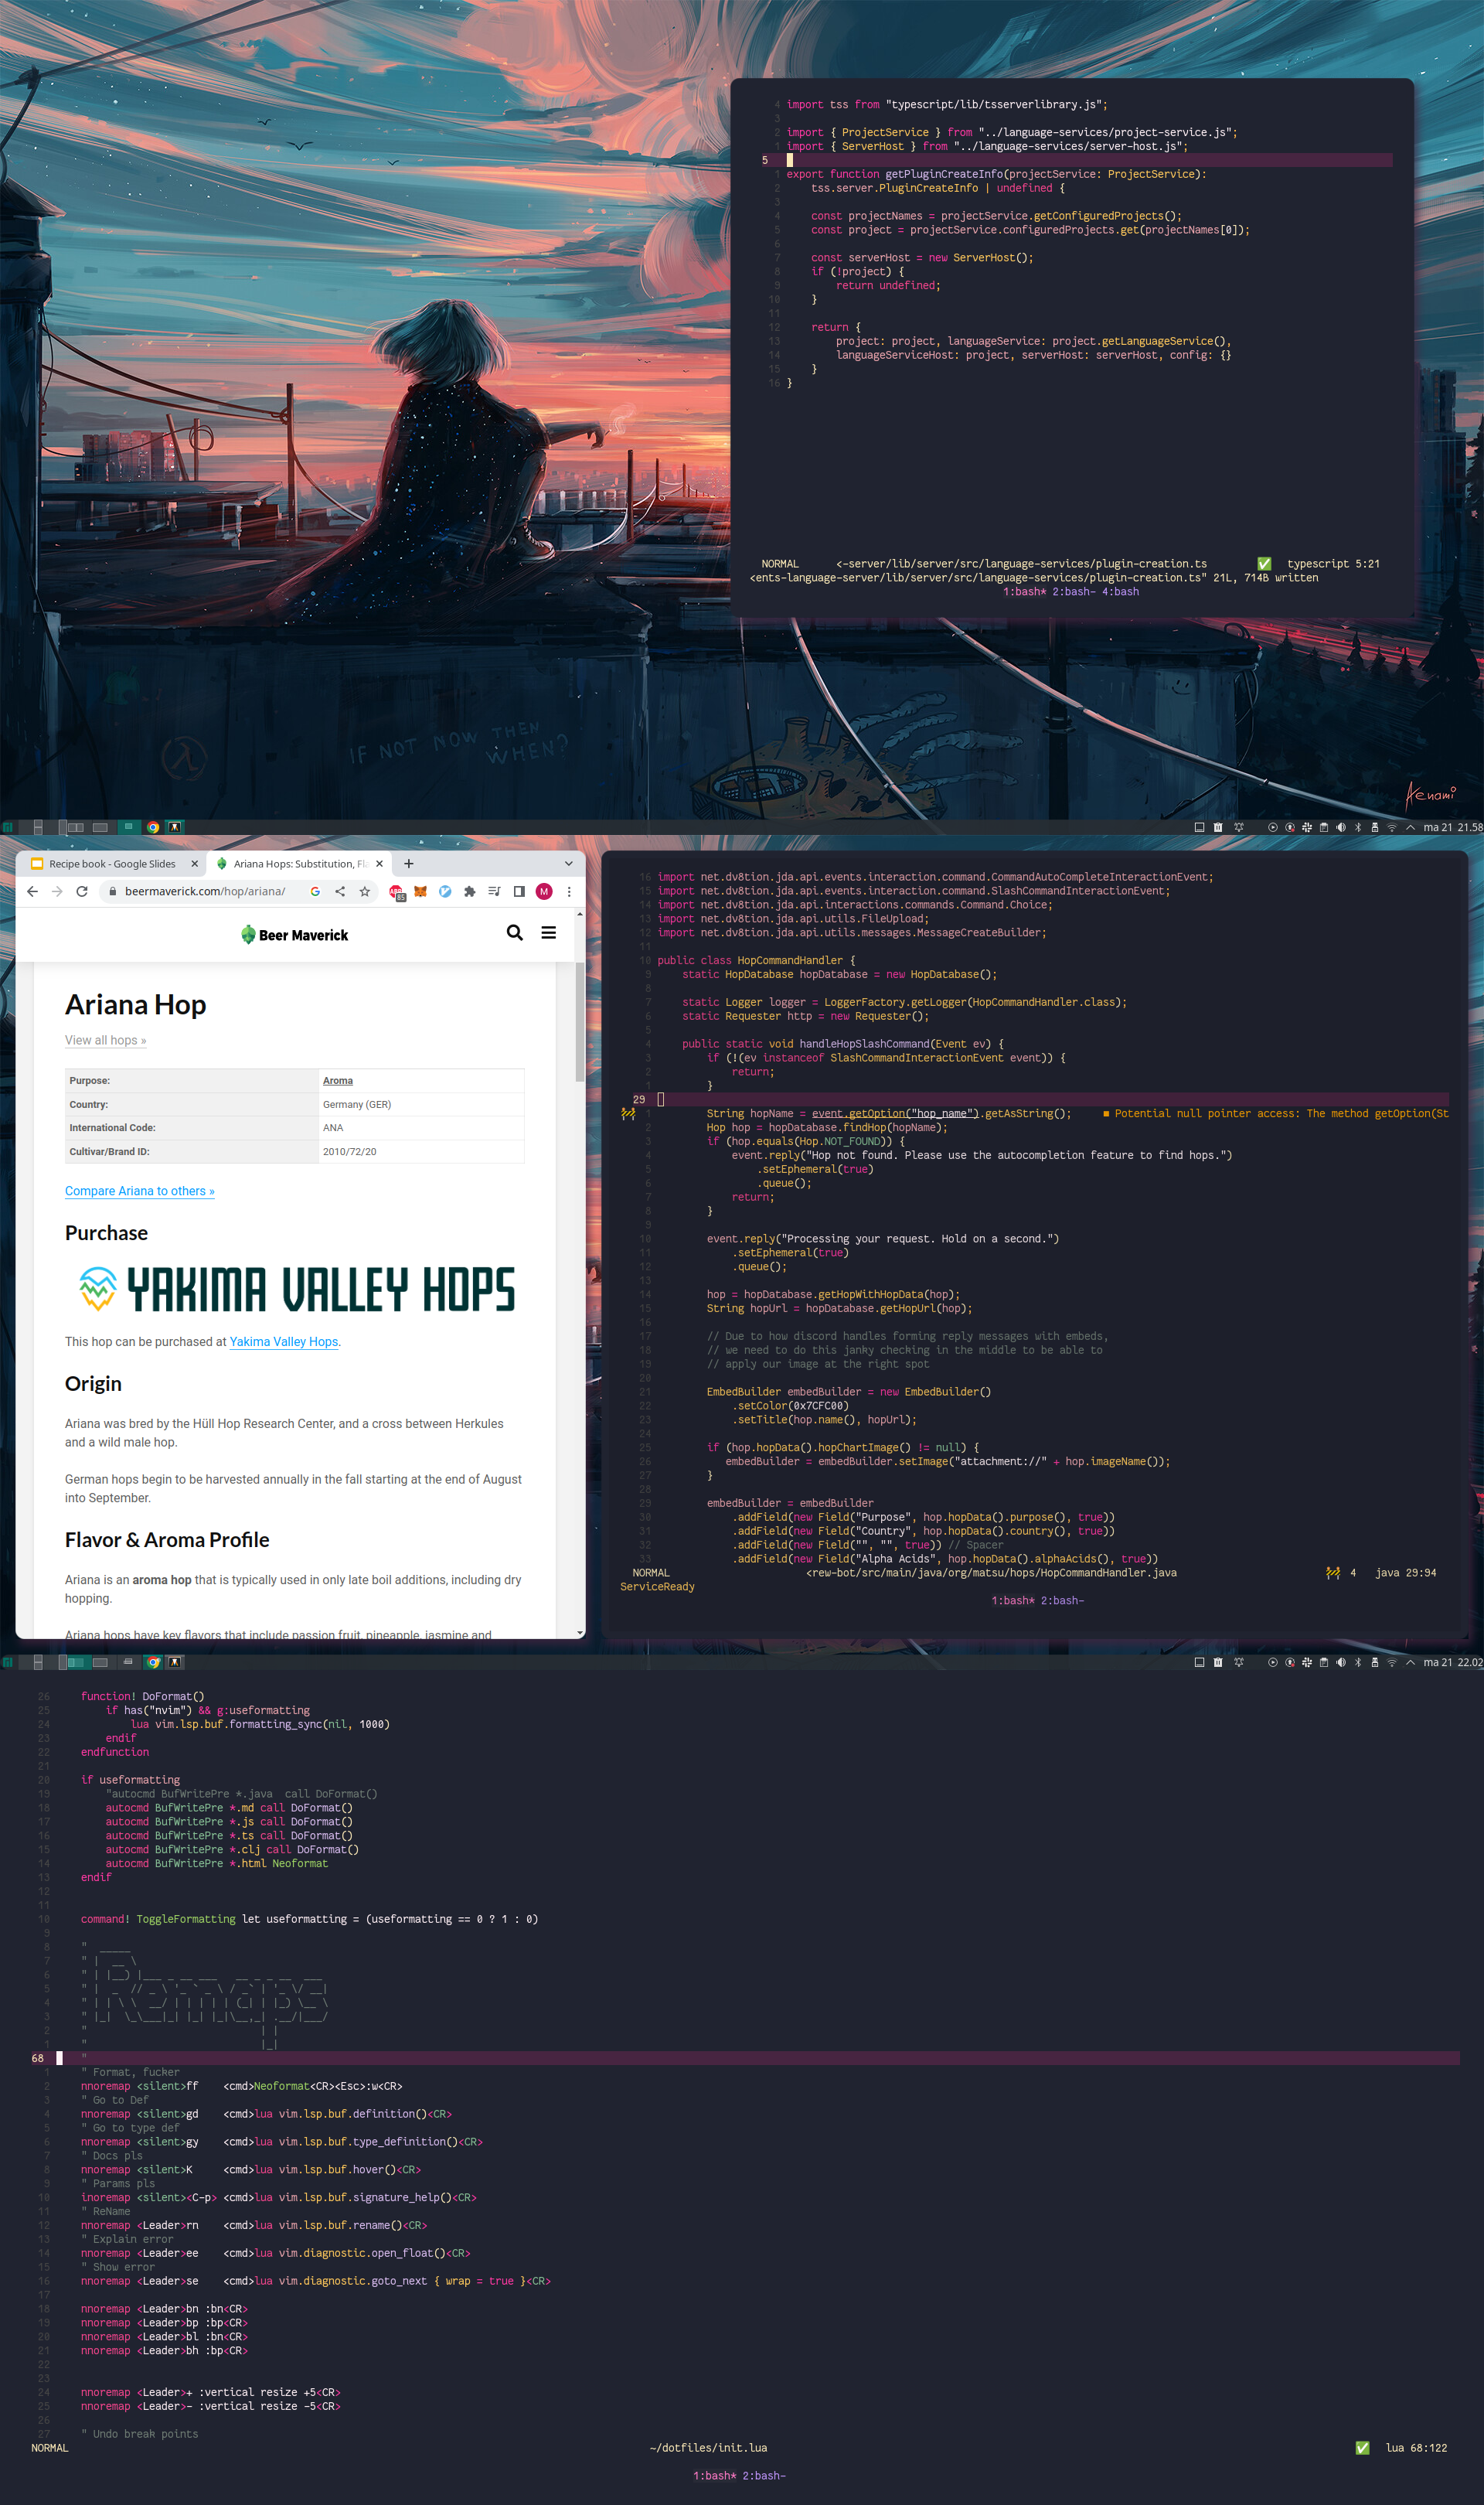View site info via the padlock icon
The height and width of the screenshot is (2505, 1484).
coord(113,891)
